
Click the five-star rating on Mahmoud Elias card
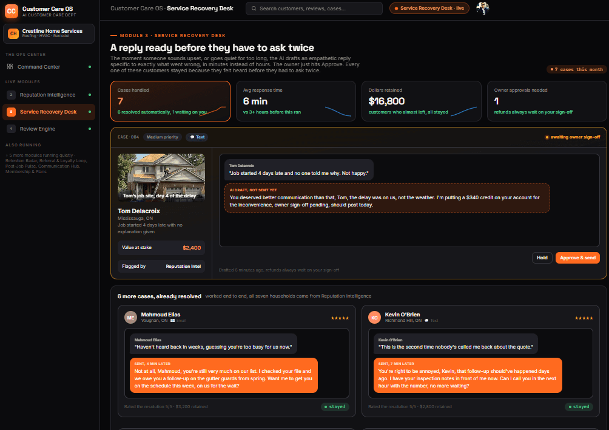[x=340, y=318]
